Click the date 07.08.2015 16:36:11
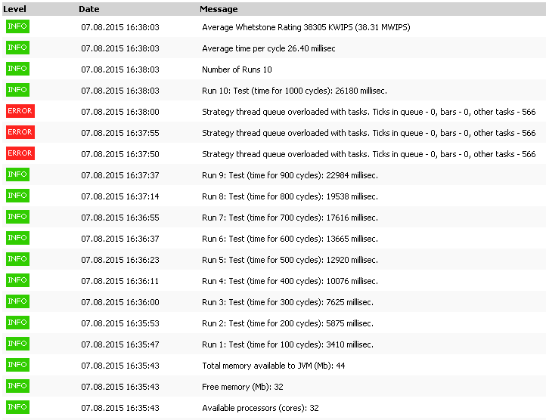 pyautogui.click(x=120, y=281)
